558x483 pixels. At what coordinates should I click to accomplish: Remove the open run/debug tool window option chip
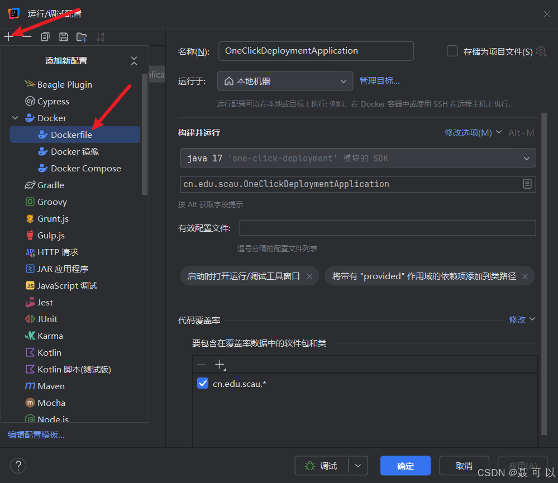click(x=309, y=276)
